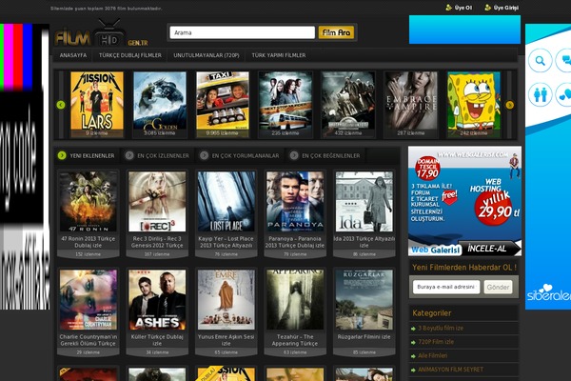Screen dimensions: 571x381
Task: Click the Siberalem logo in side ad
Action: [x=549, y=293]
